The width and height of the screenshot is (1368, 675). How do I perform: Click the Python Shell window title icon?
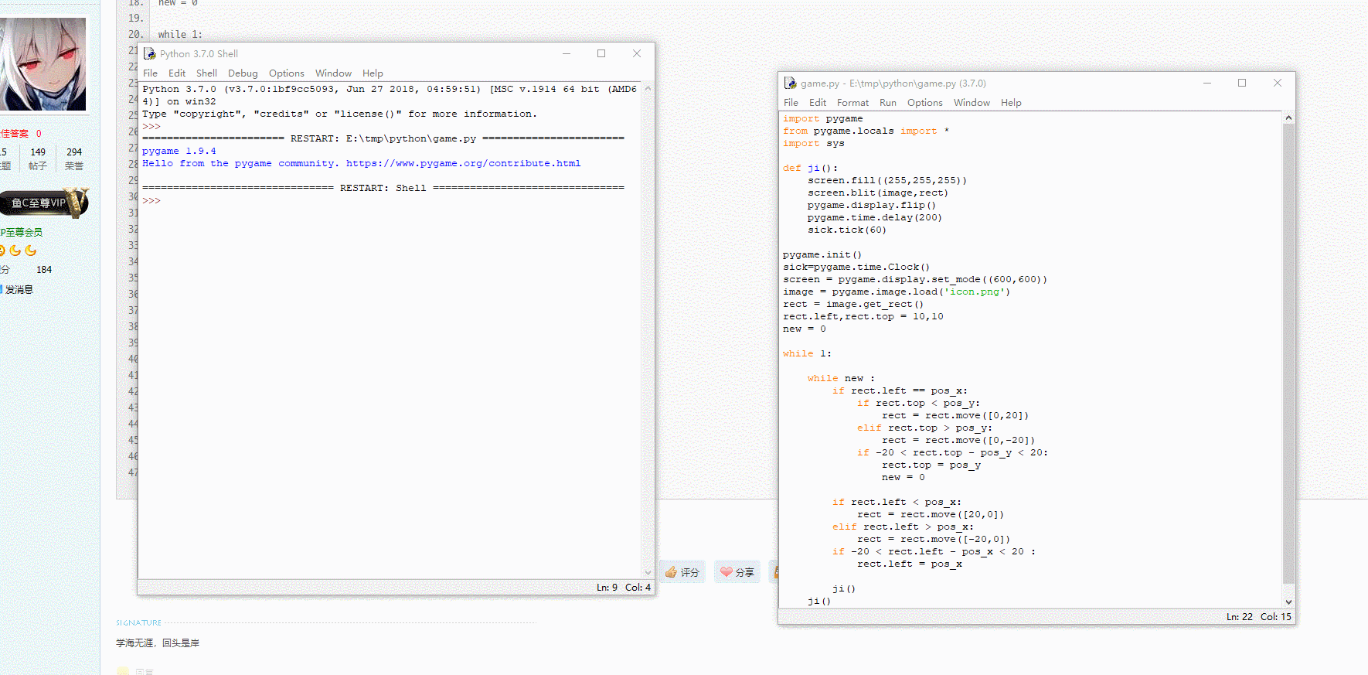click(x=150, y=54)
